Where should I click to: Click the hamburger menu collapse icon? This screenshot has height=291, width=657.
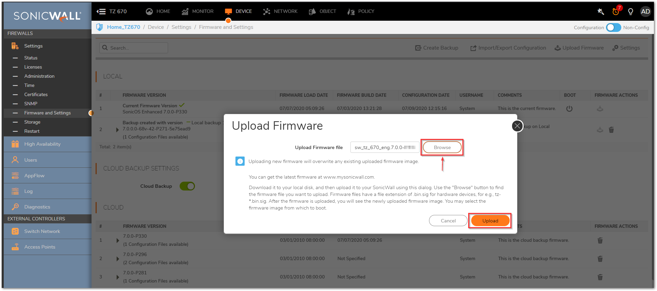click(101, 12)
